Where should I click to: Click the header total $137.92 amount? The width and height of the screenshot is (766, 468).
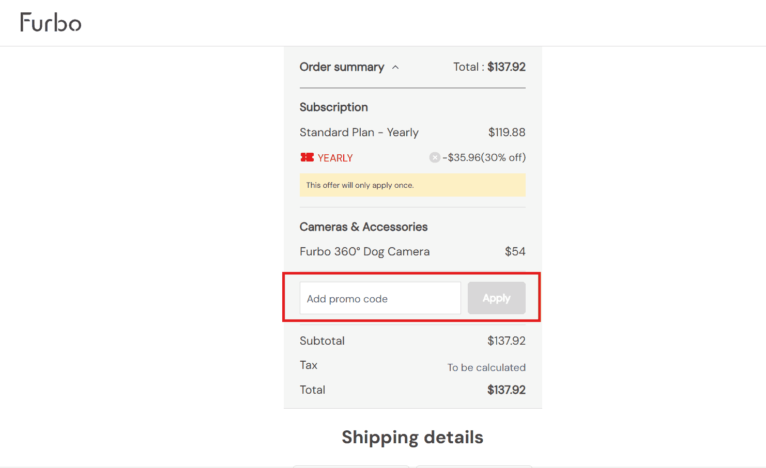(506, 67)
